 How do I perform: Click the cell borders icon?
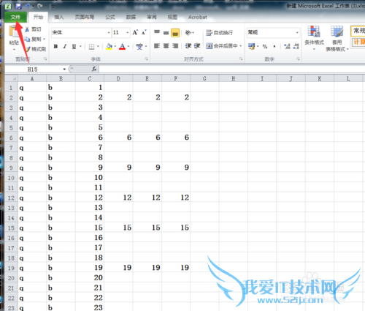tap(91, 46)
